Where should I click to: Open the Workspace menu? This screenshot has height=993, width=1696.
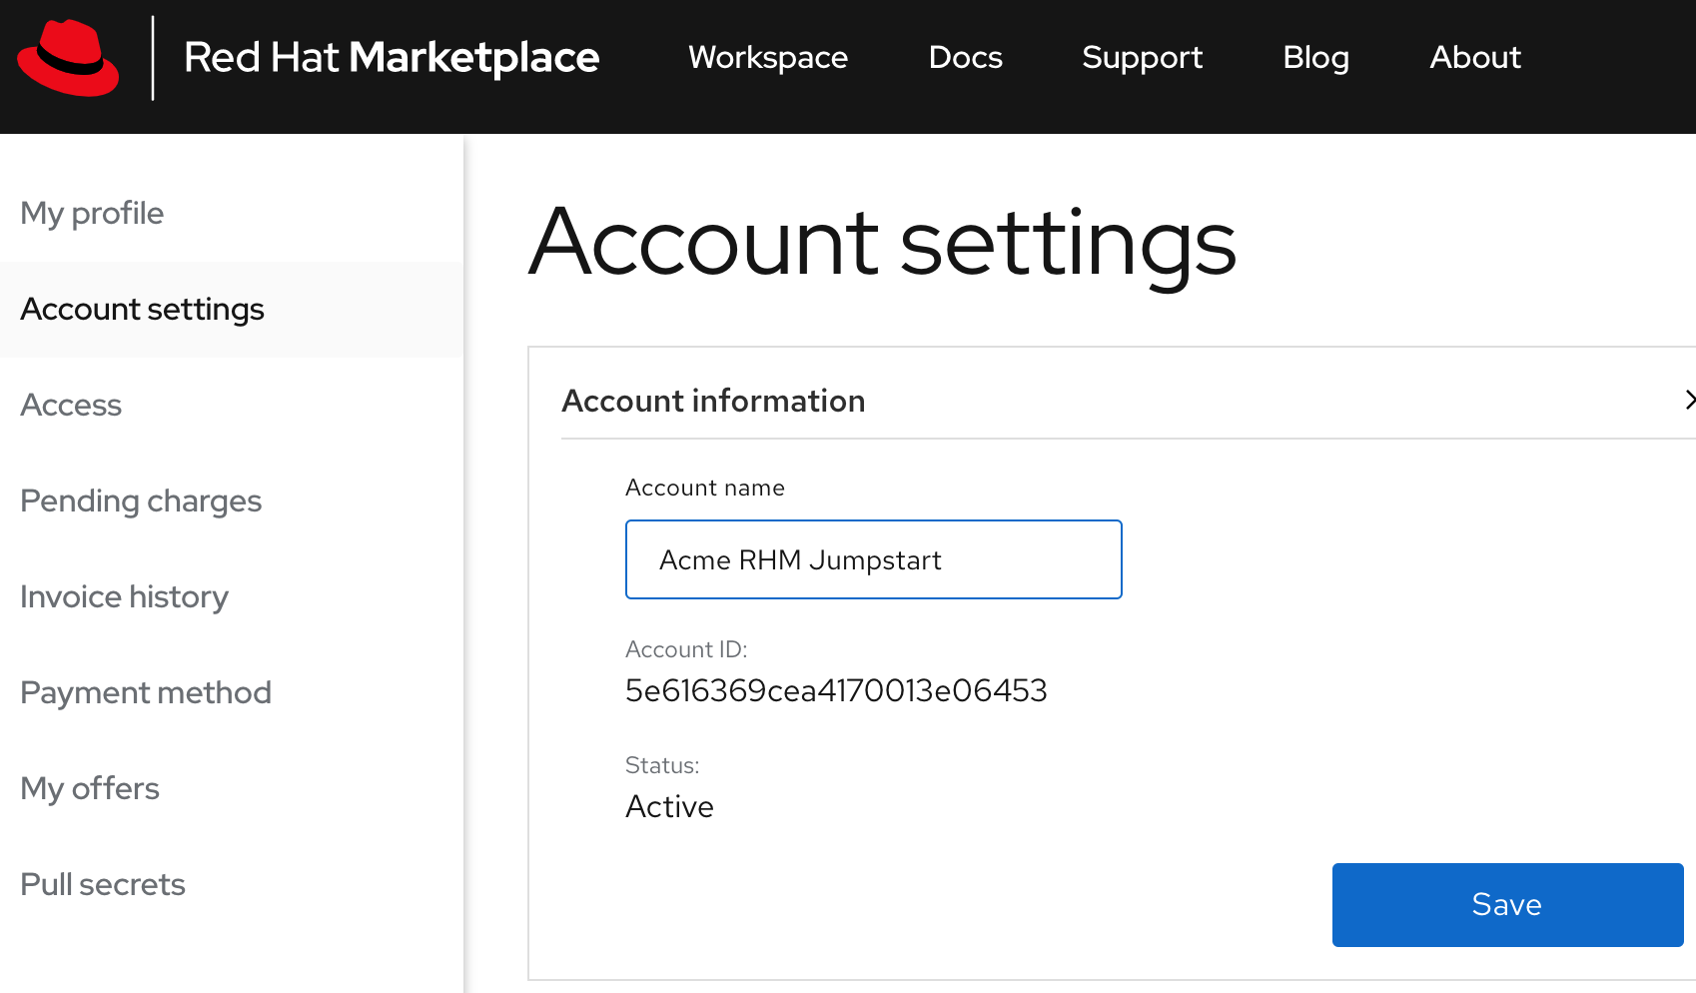(x=768, y=57)
